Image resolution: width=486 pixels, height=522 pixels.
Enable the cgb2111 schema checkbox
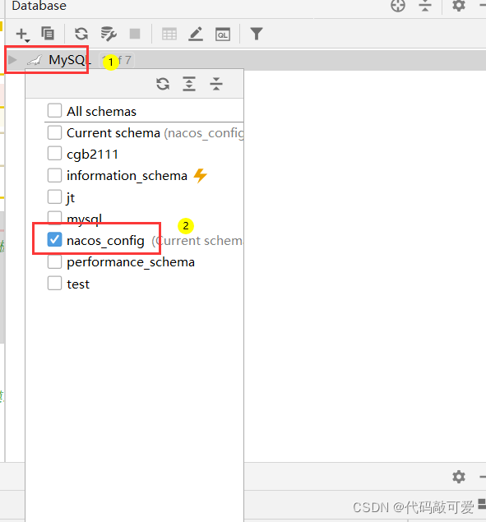tap(54, 154)
